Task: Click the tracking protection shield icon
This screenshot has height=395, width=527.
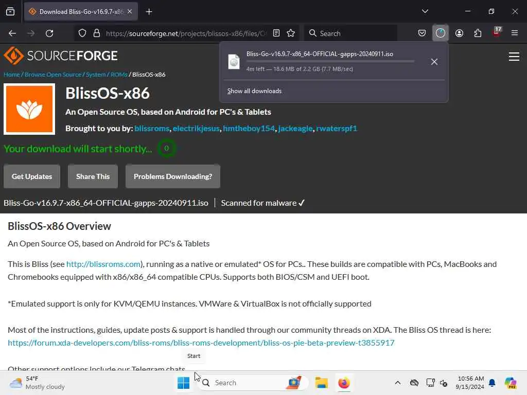Action: (x=82, y=33)
